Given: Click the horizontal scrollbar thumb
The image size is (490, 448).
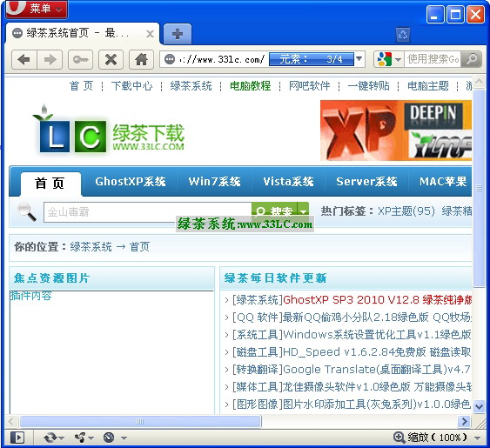Looking at the screenshot, I should (140, 421).
